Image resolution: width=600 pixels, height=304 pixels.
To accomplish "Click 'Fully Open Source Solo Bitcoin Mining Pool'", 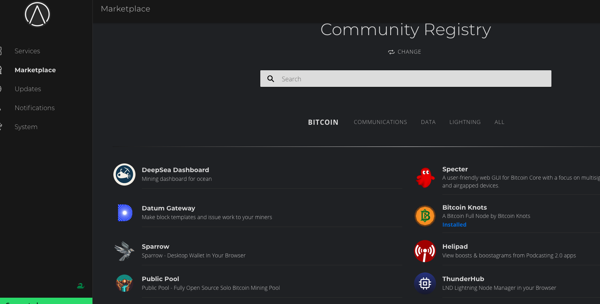I will pos(227,288).
